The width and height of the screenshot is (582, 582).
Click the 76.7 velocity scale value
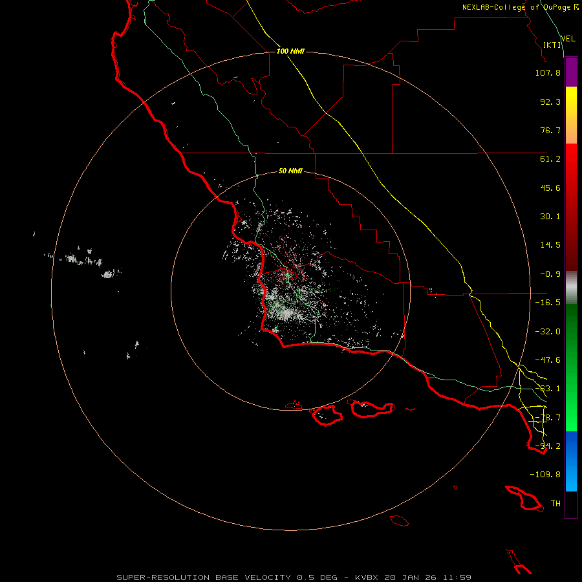(550, 130)
